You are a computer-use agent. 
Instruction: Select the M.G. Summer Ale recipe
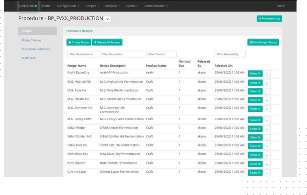tap(255, 109)
